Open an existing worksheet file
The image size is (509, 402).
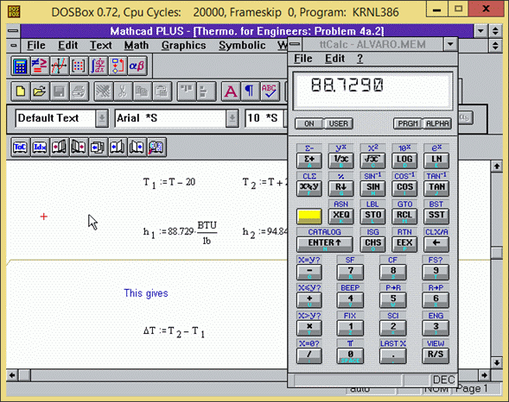point(40,91)
